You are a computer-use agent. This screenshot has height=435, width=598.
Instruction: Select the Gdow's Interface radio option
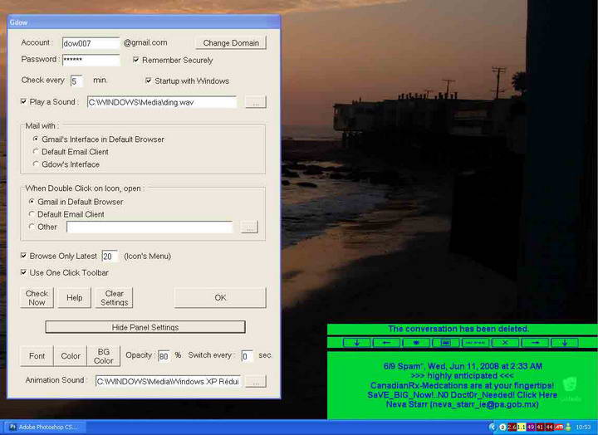coord(35,164)
